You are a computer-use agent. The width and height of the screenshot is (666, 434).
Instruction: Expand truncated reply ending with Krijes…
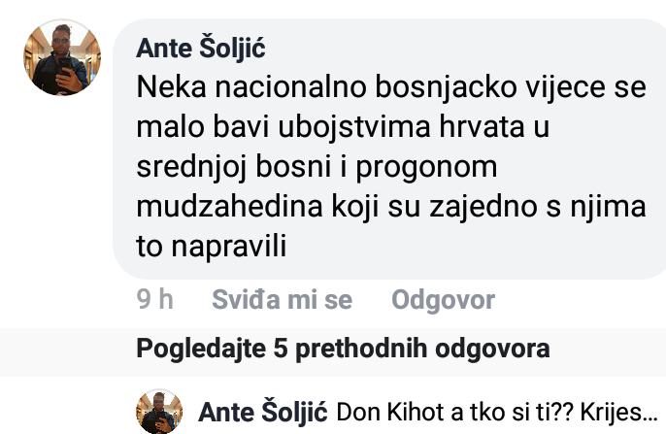[497, 412]
